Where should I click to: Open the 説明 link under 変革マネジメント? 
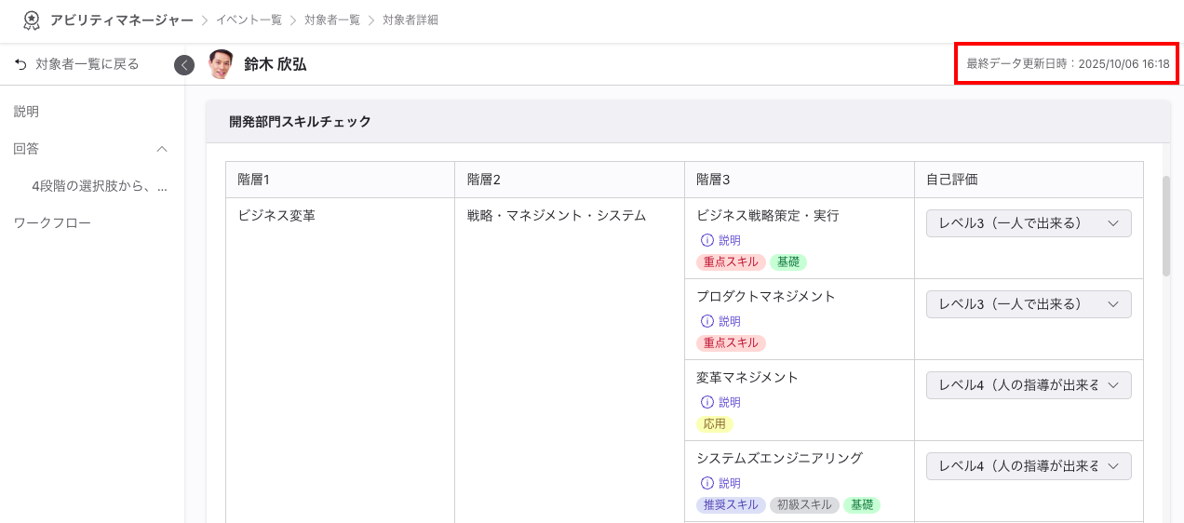tap(730, 402)
